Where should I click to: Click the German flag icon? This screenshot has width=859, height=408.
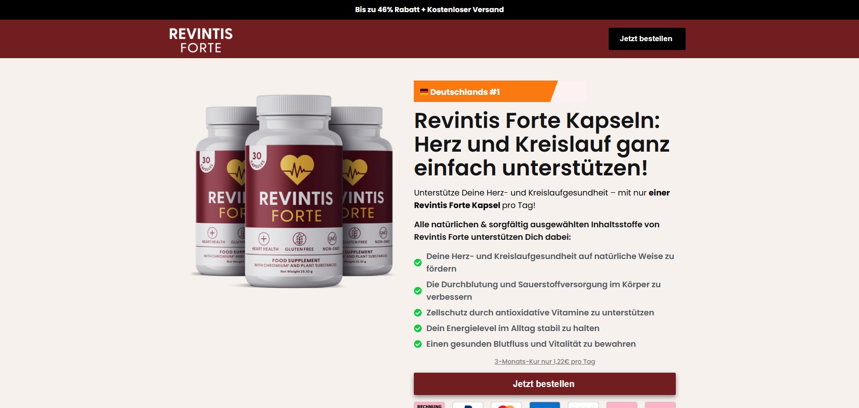point(424,92)
